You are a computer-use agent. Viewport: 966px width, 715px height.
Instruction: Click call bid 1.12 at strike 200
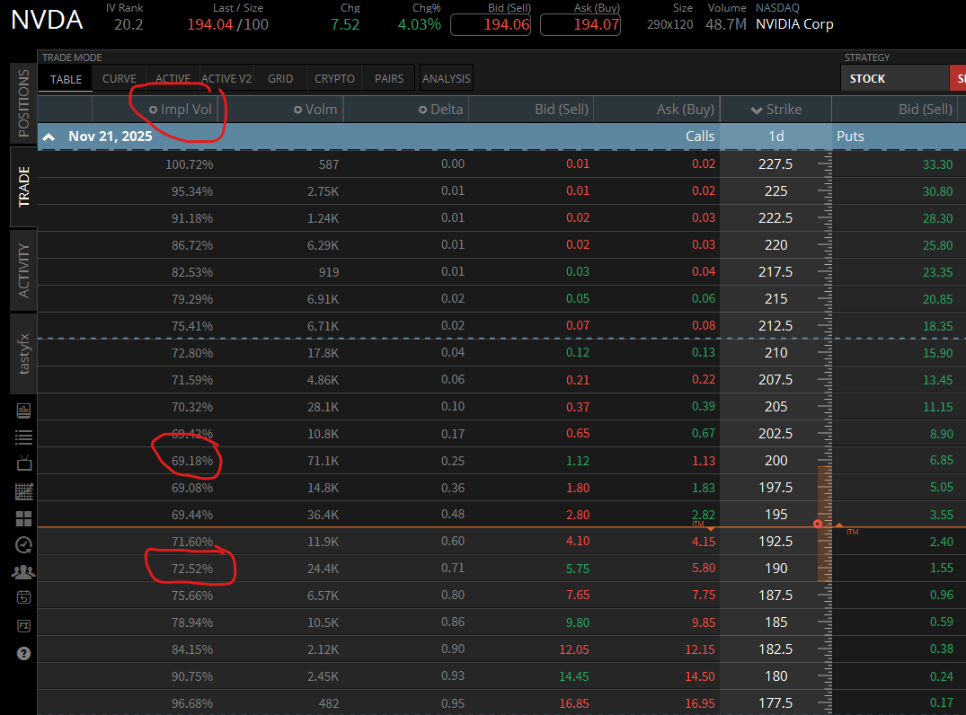(x=577, y=461)
